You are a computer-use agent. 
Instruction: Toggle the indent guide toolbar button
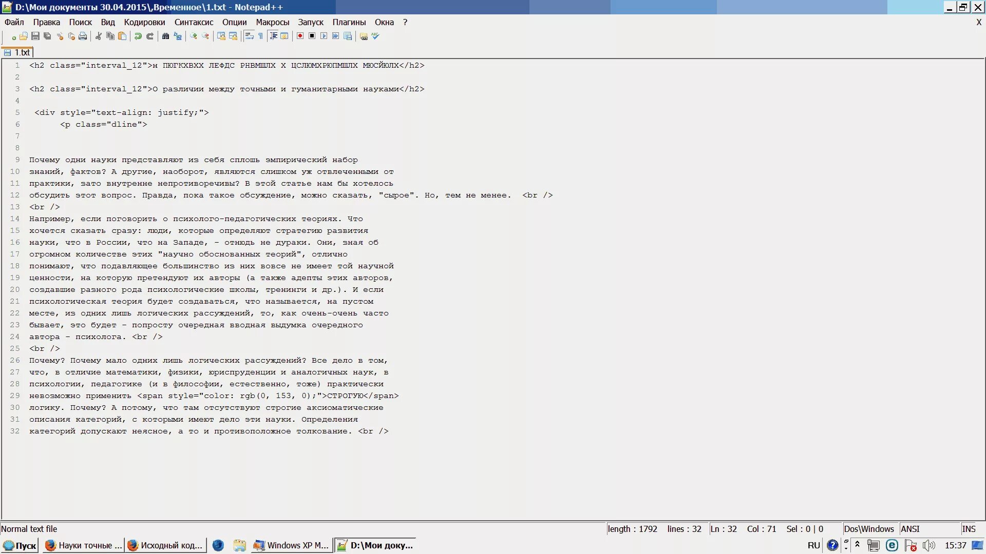pyautogui.click(x=273, y=36)
